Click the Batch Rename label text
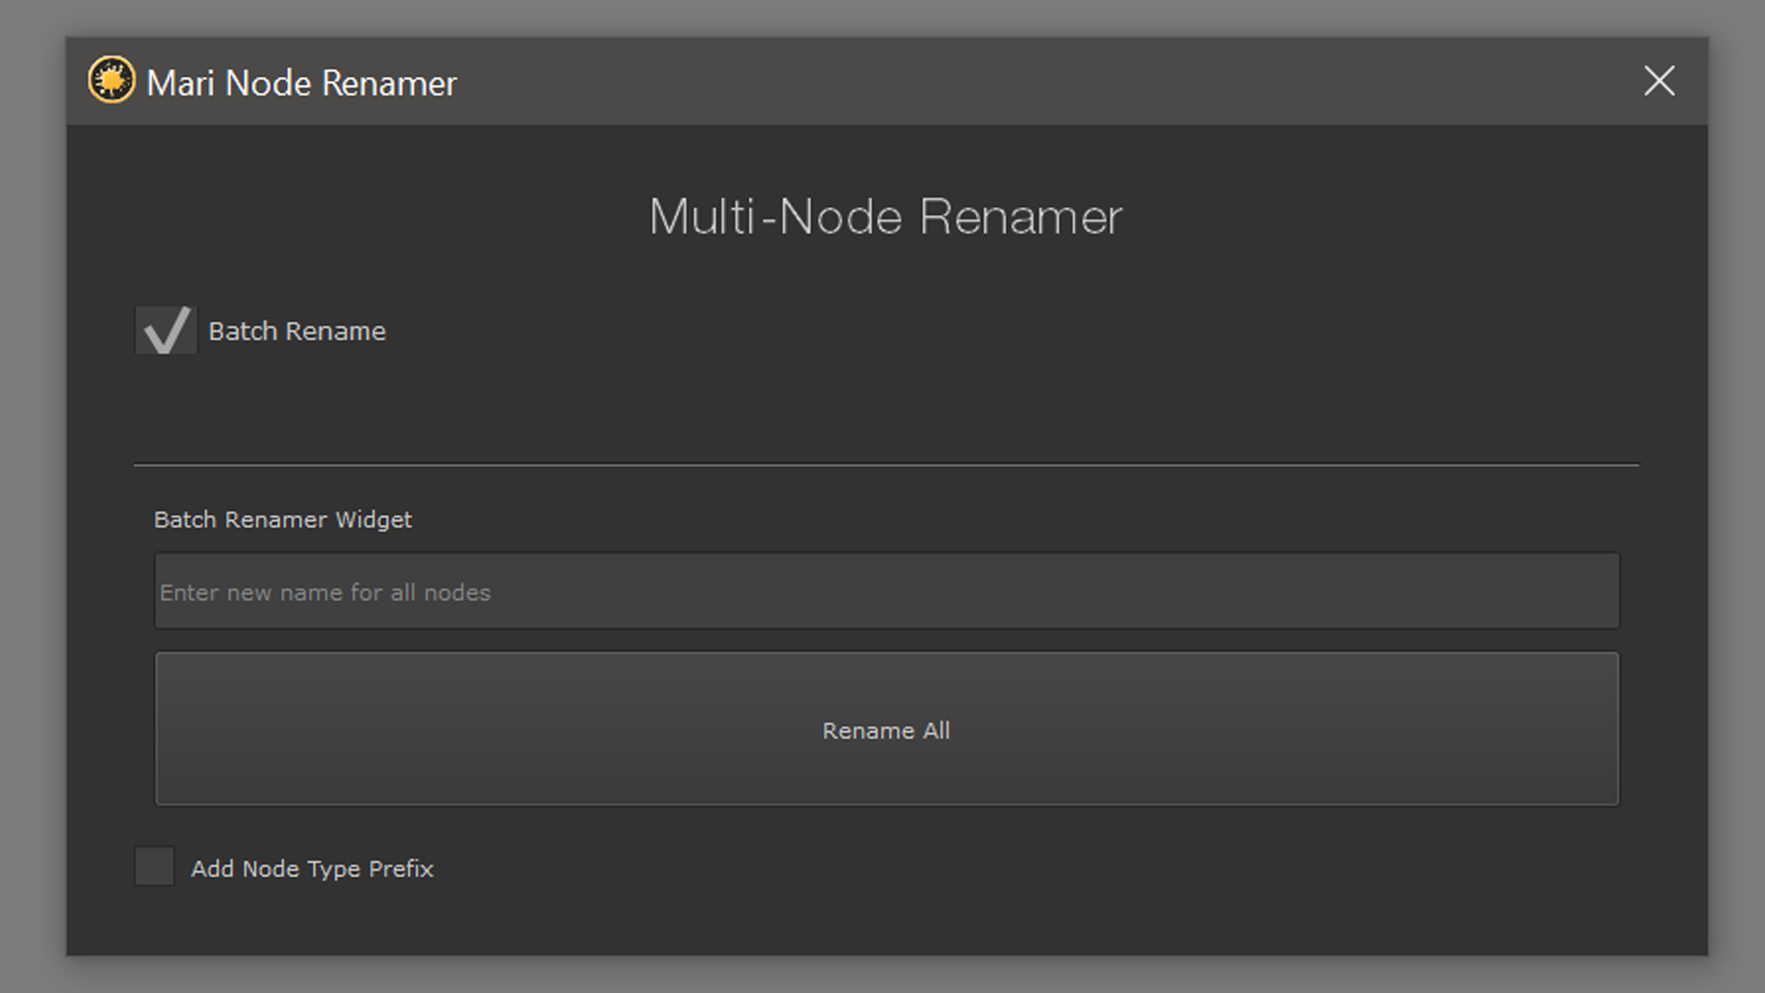The image size is (1765, 993). [297, 331]
